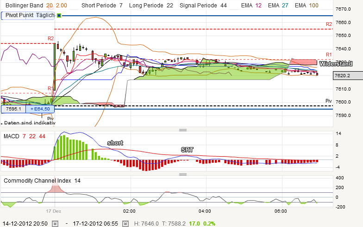Edit Bollinger Band period value 20
Screen dimensions: 363x227
[x=50, y=6]
